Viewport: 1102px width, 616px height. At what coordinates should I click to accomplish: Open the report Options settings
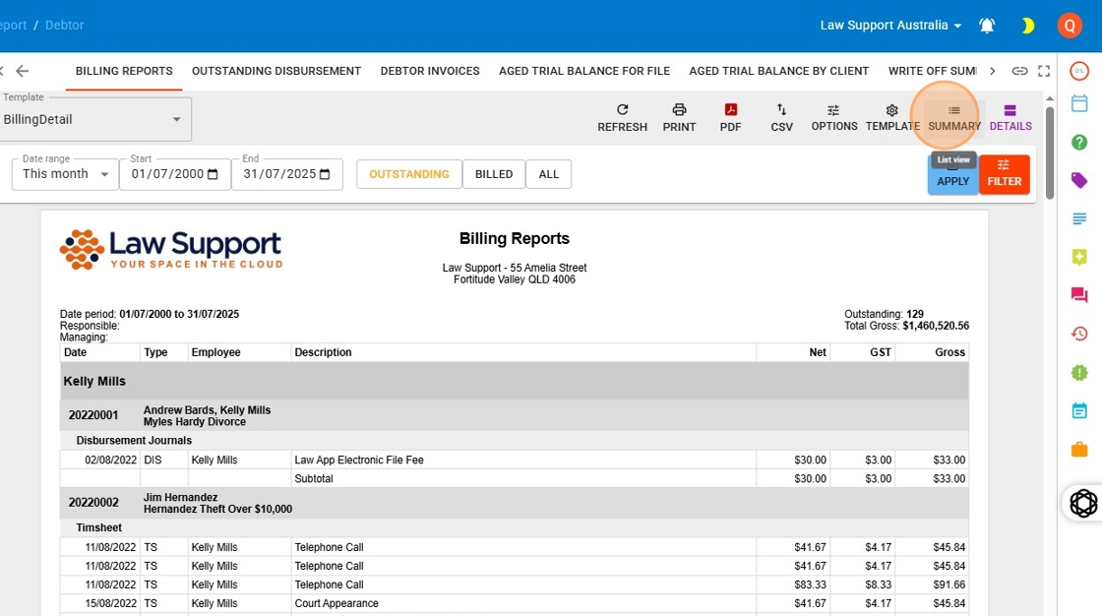(833, 117)
